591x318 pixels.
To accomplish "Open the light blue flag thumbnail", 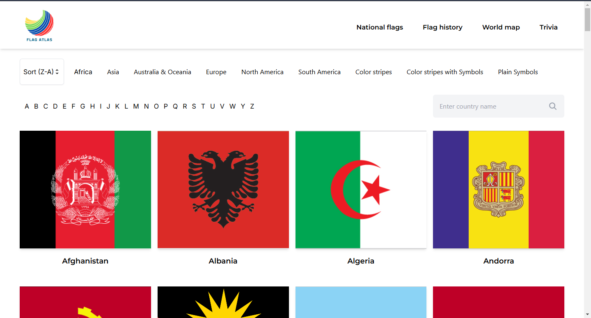I will click(x=361, y=302).
